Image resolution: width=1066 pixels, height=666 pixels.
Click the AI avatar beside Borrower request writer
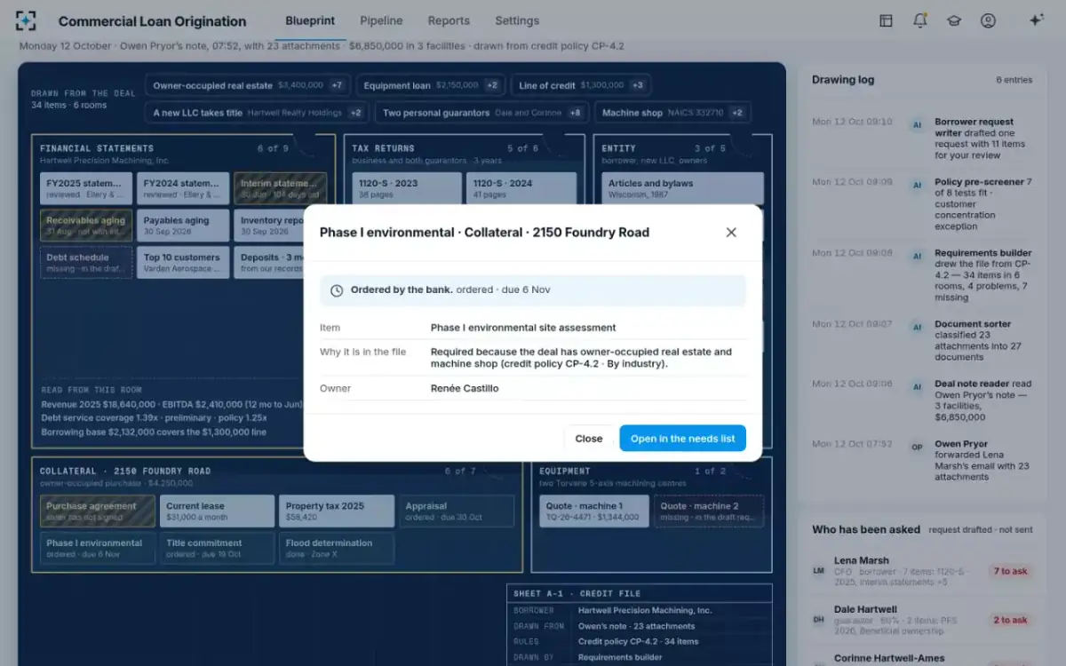pos(917,125)
